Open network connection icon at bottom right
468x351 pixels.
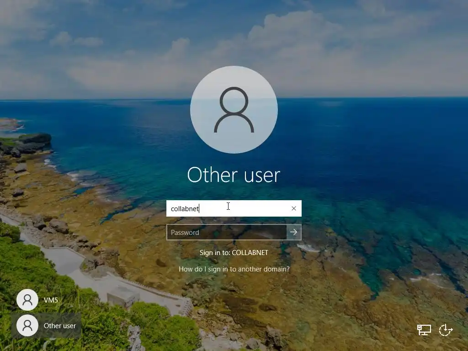pos(424,330)
